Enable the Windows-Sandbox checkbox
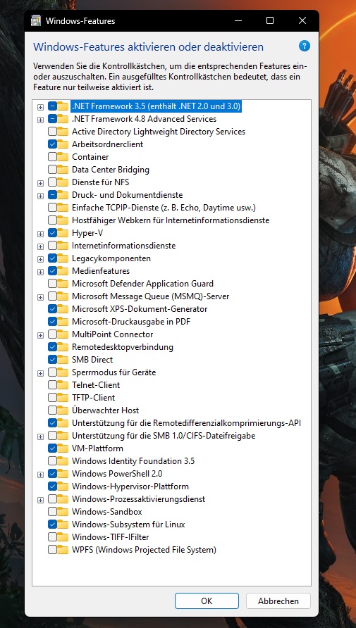The image size is (356, 628). click(52, 511)
